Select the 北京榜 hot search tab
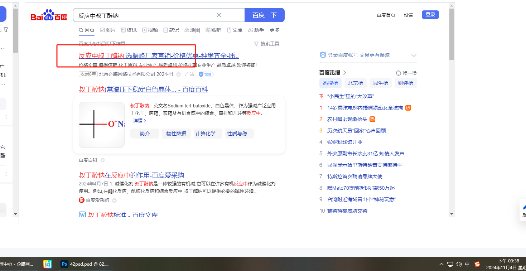Image resolution: width=526 pixels, height=271 pixels. point(355,83)
